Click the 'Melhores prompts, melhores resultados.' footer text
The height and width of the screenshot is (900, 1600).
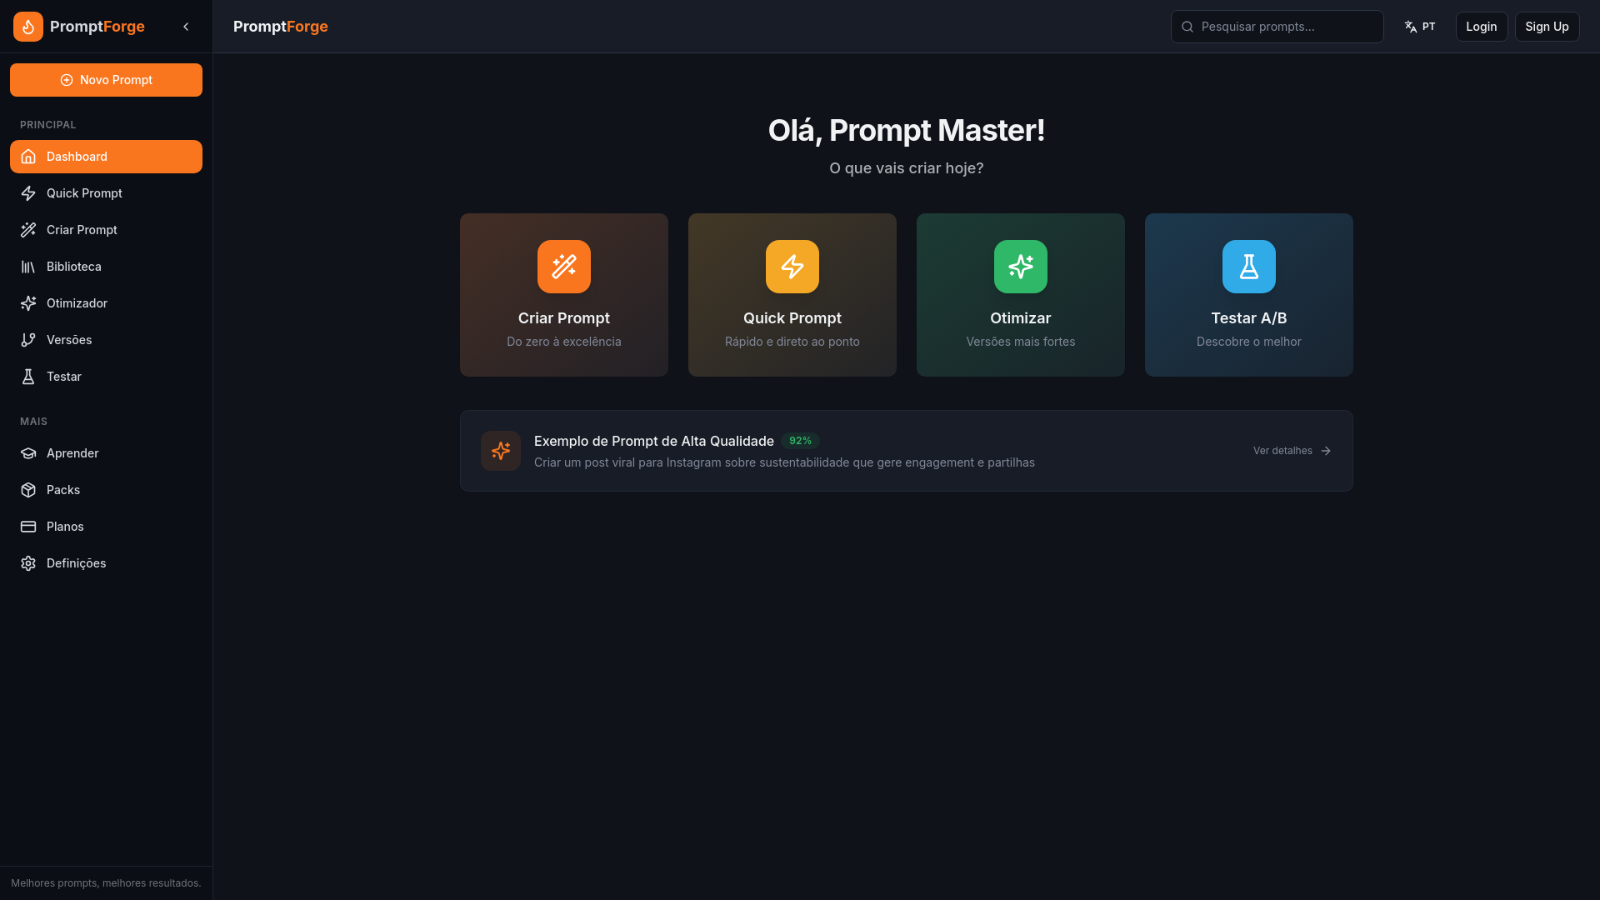(x=106, y=883)
